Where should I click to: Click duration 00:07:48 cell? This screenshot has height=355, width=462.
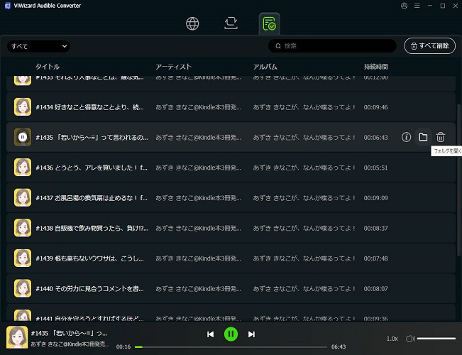coord(375,258)
